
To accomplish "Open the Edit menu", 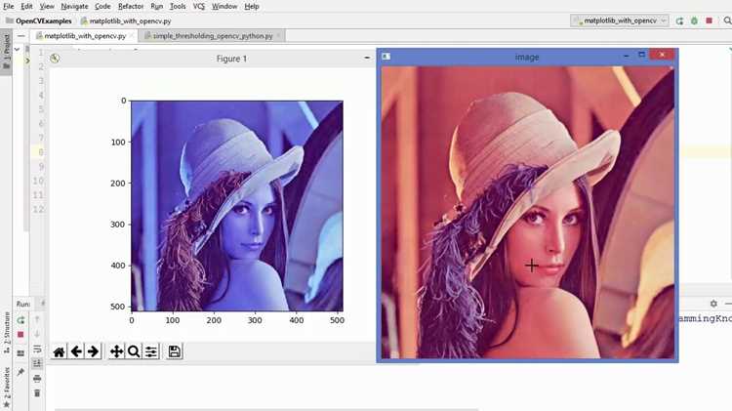I will (26, 7).
